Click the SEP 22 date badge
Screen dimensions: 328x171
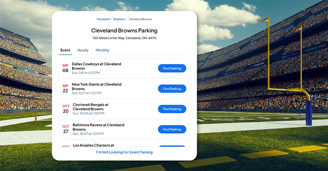click(x=65, y=89)
